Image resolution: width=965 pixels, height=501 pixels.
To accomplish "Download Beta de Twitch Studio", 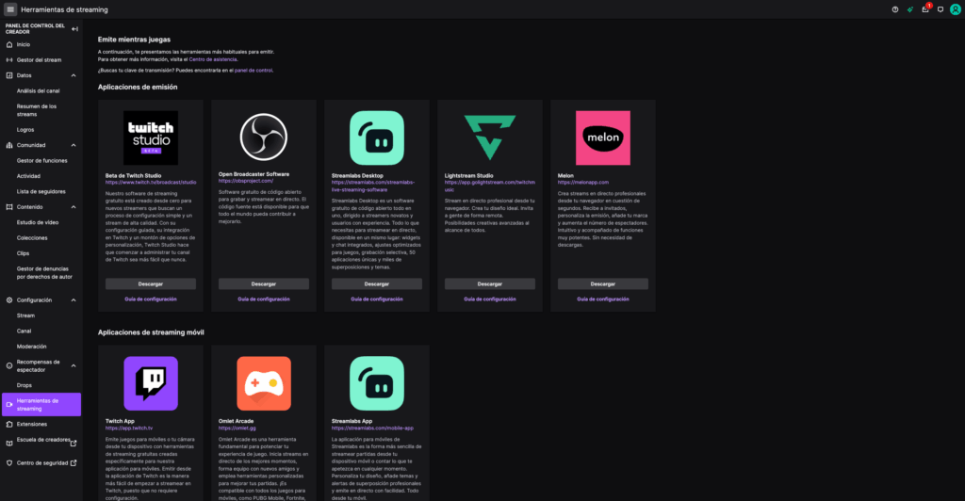I will 151,283.
